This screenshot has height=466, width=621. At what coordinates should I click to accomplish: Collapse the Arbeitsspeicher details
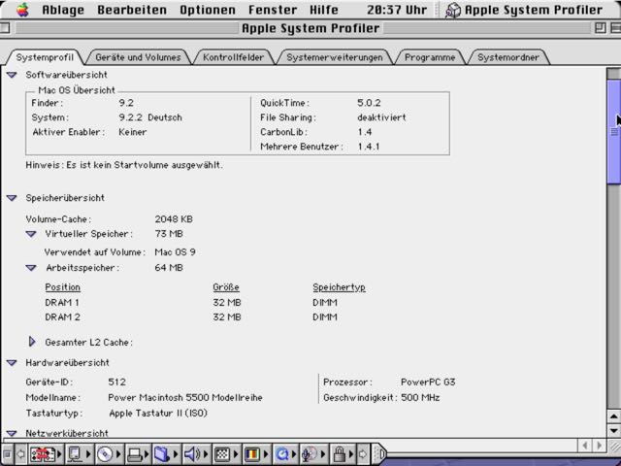pos(31,268)
